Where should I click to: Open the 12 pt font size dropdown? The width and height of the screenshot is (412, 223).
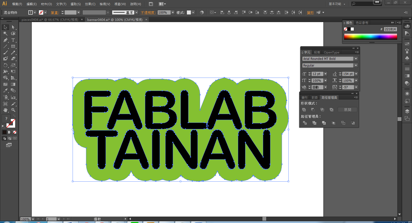pos(325,74)
